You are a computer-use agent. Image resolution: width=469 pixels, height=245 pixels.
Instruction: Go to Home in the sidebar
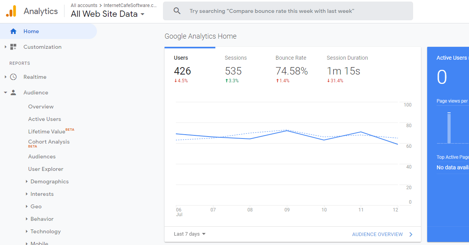[48, 31]
